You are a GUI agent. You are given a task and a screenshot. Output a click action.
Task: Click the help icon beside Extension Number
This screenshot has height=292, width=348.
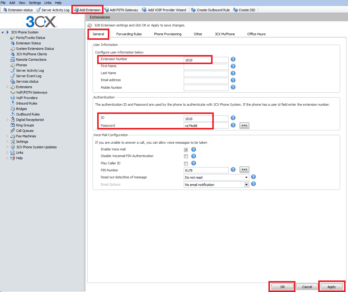tap(233, 59)
